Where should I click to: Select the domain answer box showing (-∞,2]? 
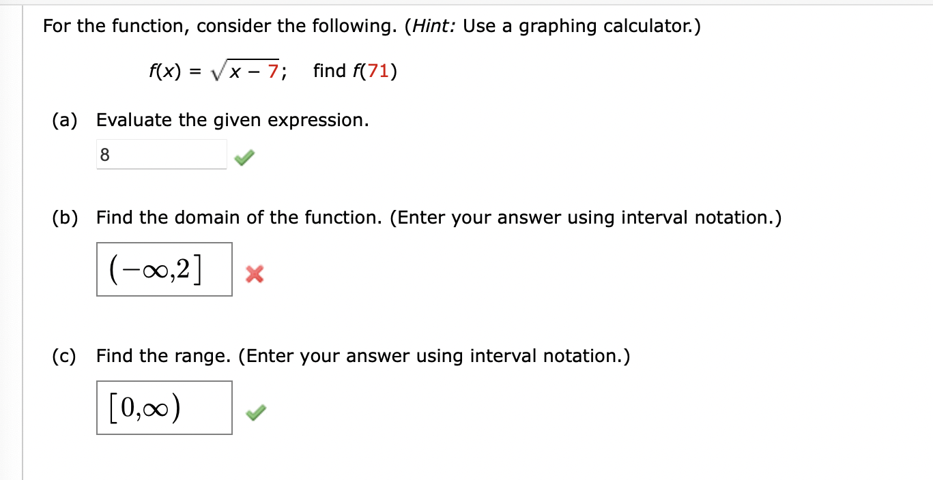pyautogui.click(x=164, y=269)
